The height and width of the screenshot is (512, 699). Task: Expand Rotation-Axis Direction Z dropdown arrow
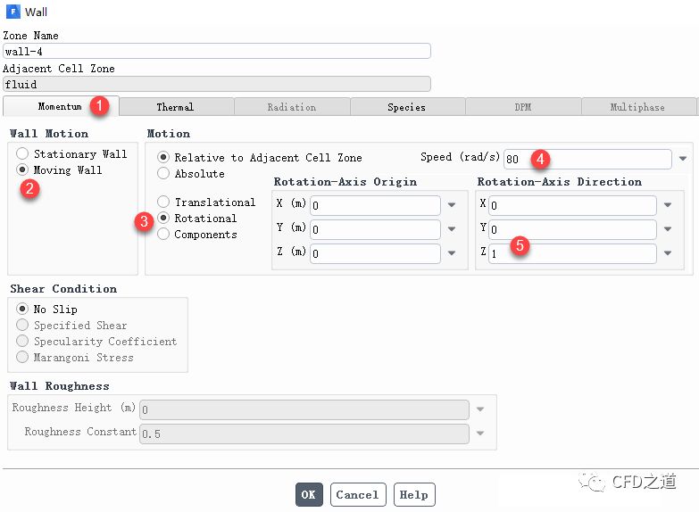click(668, 253)
